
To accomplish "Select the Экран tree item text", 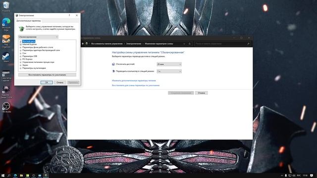I will click(25, 65).
